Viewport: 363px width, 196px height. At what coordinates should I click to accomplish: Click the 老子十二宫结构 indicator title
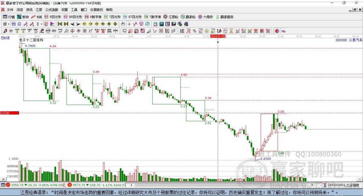tap(31, 40)
